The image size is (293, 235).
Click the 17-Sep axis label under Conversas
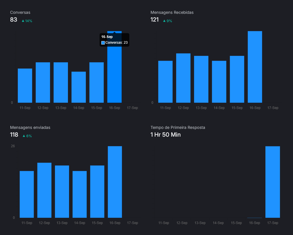pos(132,108)
